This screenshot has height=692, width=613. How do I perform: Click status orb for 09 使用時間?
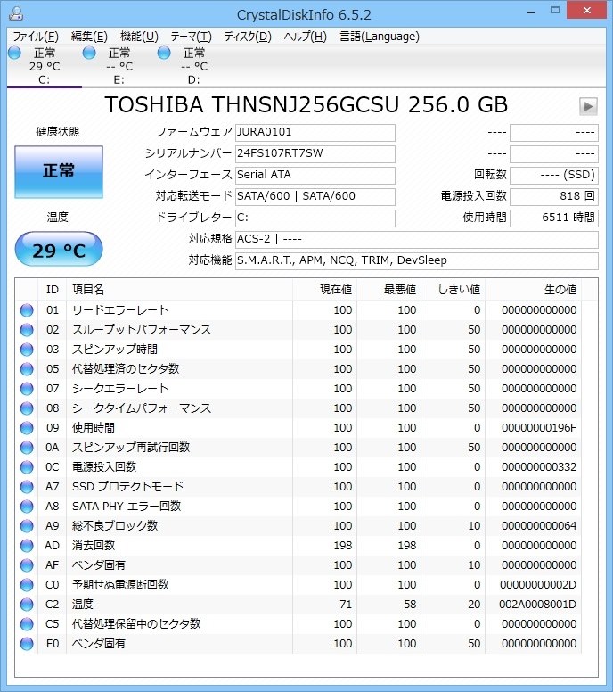(27, 428)
